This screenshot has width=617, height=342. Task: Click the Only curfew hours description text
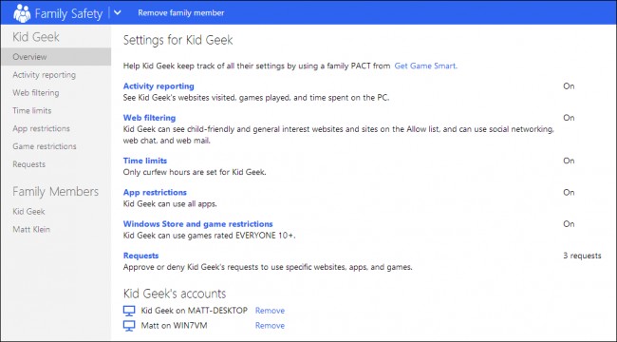click(195, 172)
